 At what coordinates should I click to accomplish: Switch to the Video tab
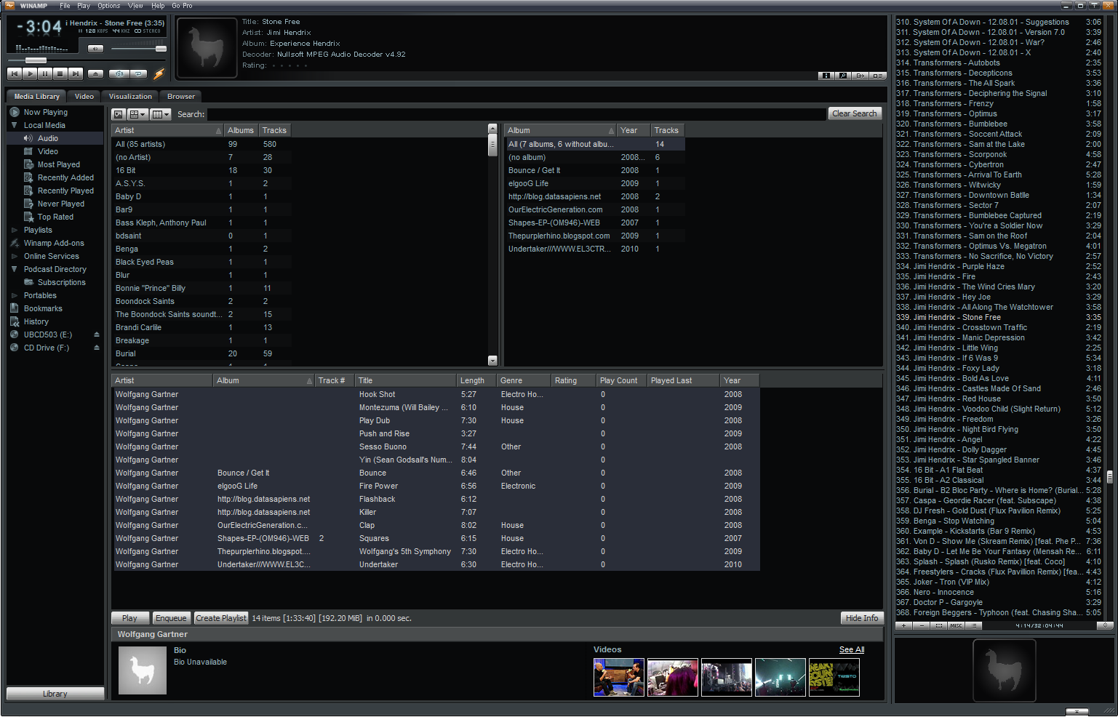[84, 96]
